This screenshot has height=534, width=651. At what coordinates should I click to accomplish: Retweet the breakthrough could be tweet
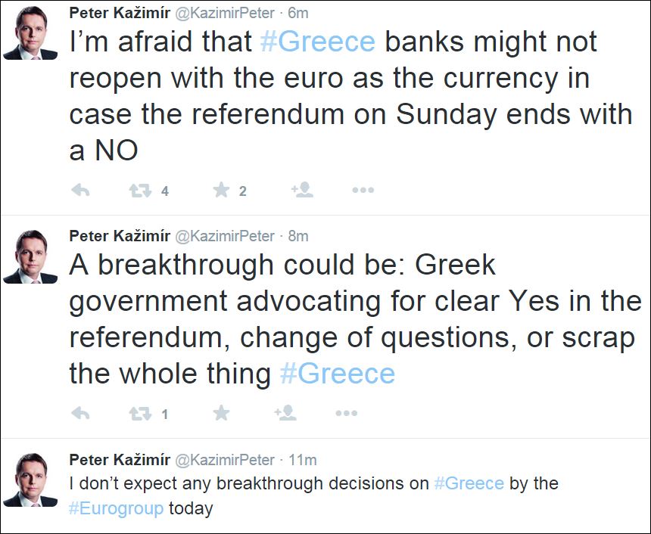click(x=140, y=413)
